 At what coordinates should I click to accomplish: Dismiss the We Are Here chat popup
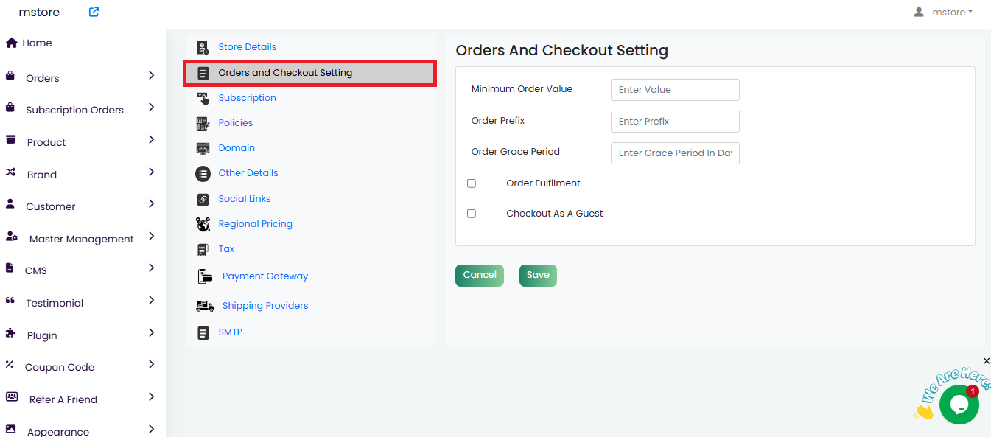tap(987, 361)
